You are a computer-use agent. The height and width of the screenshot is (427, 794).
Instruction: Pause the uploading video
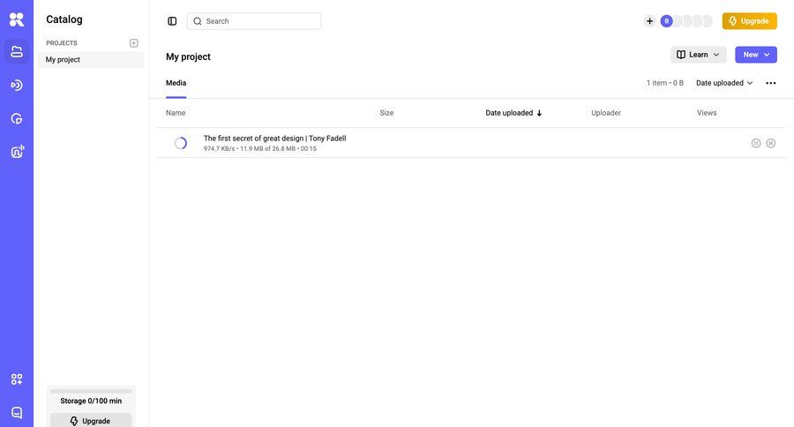tap(756, 143)
